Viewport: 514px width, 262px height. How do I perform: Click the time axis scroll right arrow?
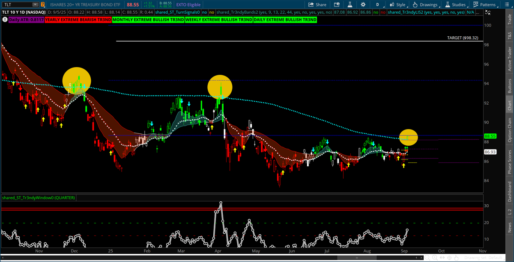pyautogui.click(x=421, y=258)
